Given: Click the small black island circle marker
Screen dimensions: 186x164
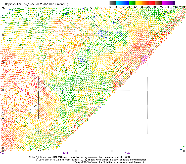Looking at the screenshot, I should 35,106.
